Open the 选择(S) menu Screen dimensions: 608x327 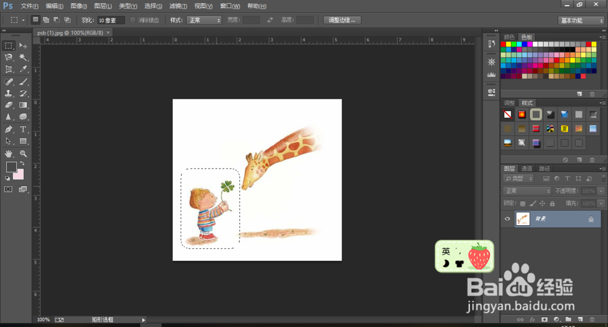coord(153,6)
